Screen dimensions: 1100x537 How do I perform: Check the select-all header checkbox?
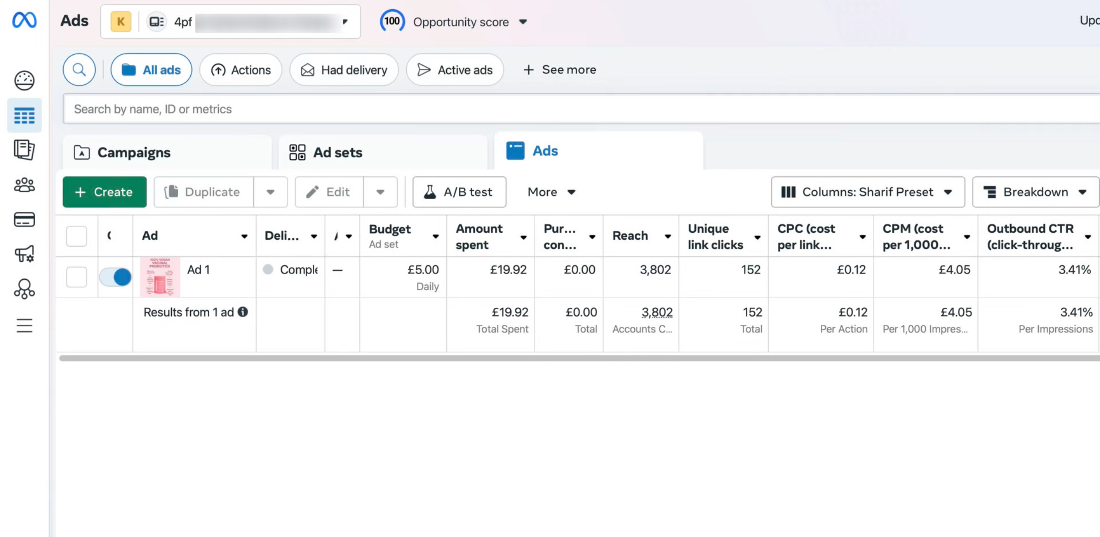76,236
